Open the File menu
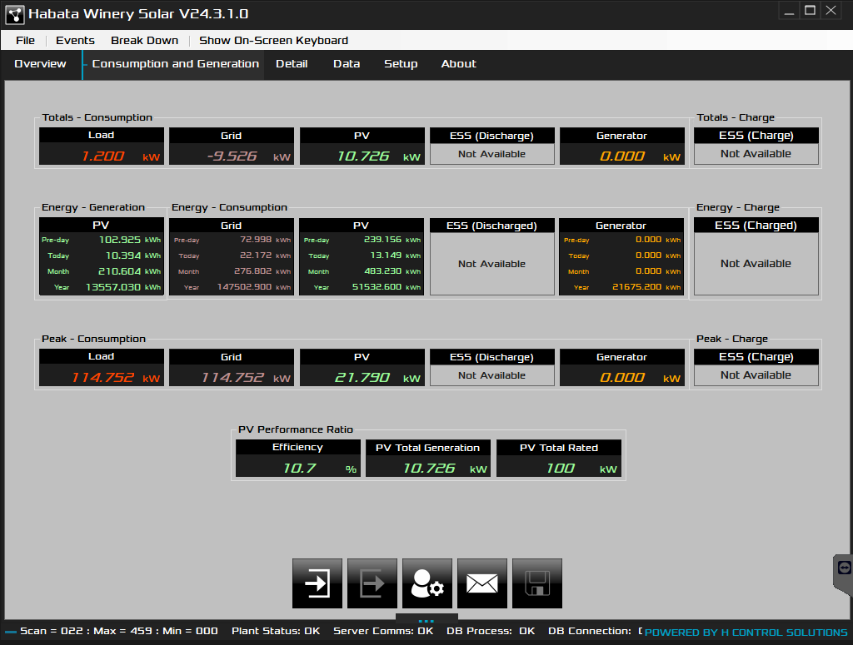 25,40
